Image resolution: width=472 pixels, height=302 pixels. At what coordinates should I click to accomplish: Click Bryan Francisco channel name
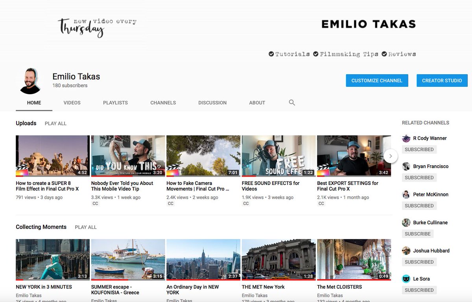pyautogui.click(x=431, y=167)
